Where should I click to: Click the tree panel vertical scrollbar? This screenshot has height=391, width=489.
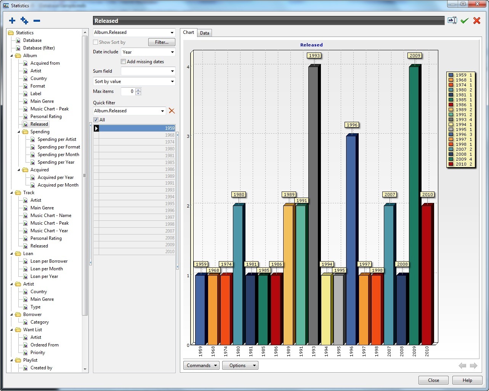coord(85,175)
